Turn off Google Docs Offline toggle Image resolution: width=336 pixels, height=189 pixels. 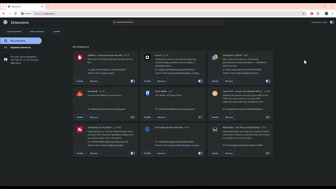[268, 81]
